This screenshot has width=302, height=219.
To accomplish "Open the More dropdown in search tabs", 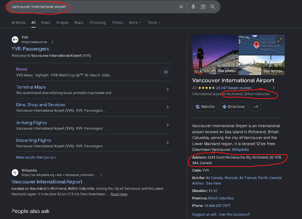I will pyautogui.click(x=135, y=23).
